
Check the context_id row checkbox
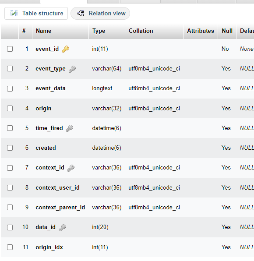(x=10, y=168)
